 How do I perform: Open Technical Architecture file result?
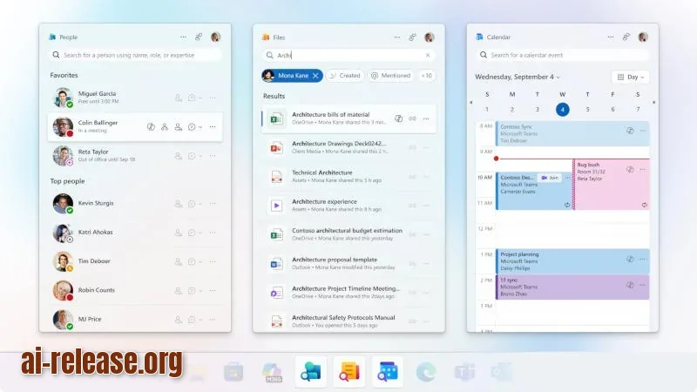pos(349,177)
